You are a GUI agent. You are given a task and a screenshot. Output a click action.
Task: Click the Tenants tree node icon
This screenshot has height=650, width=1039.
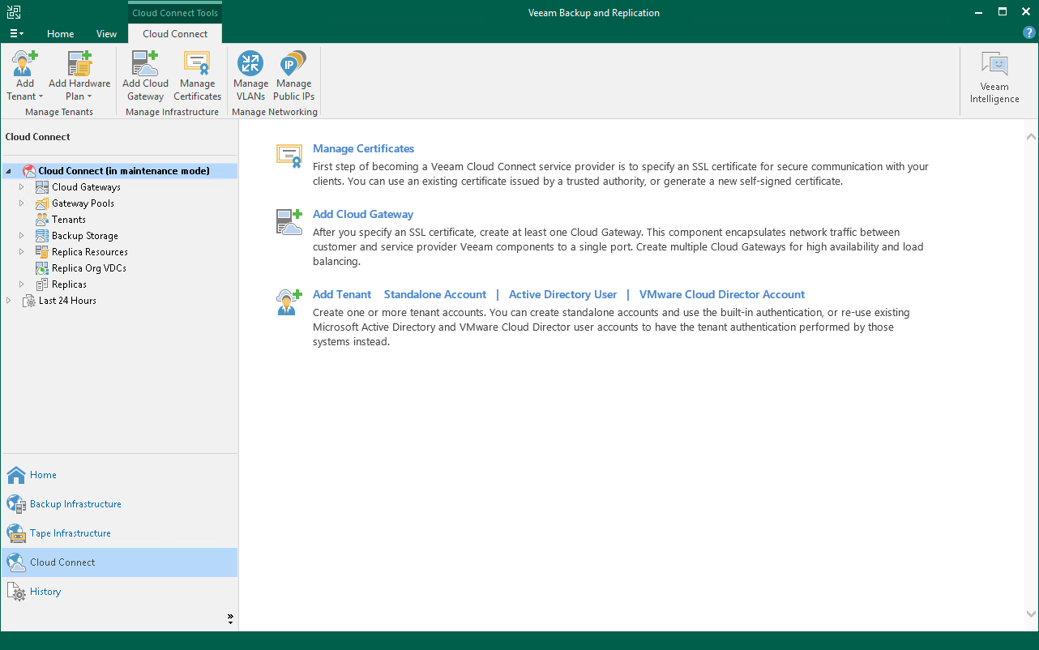click(42, 220)
